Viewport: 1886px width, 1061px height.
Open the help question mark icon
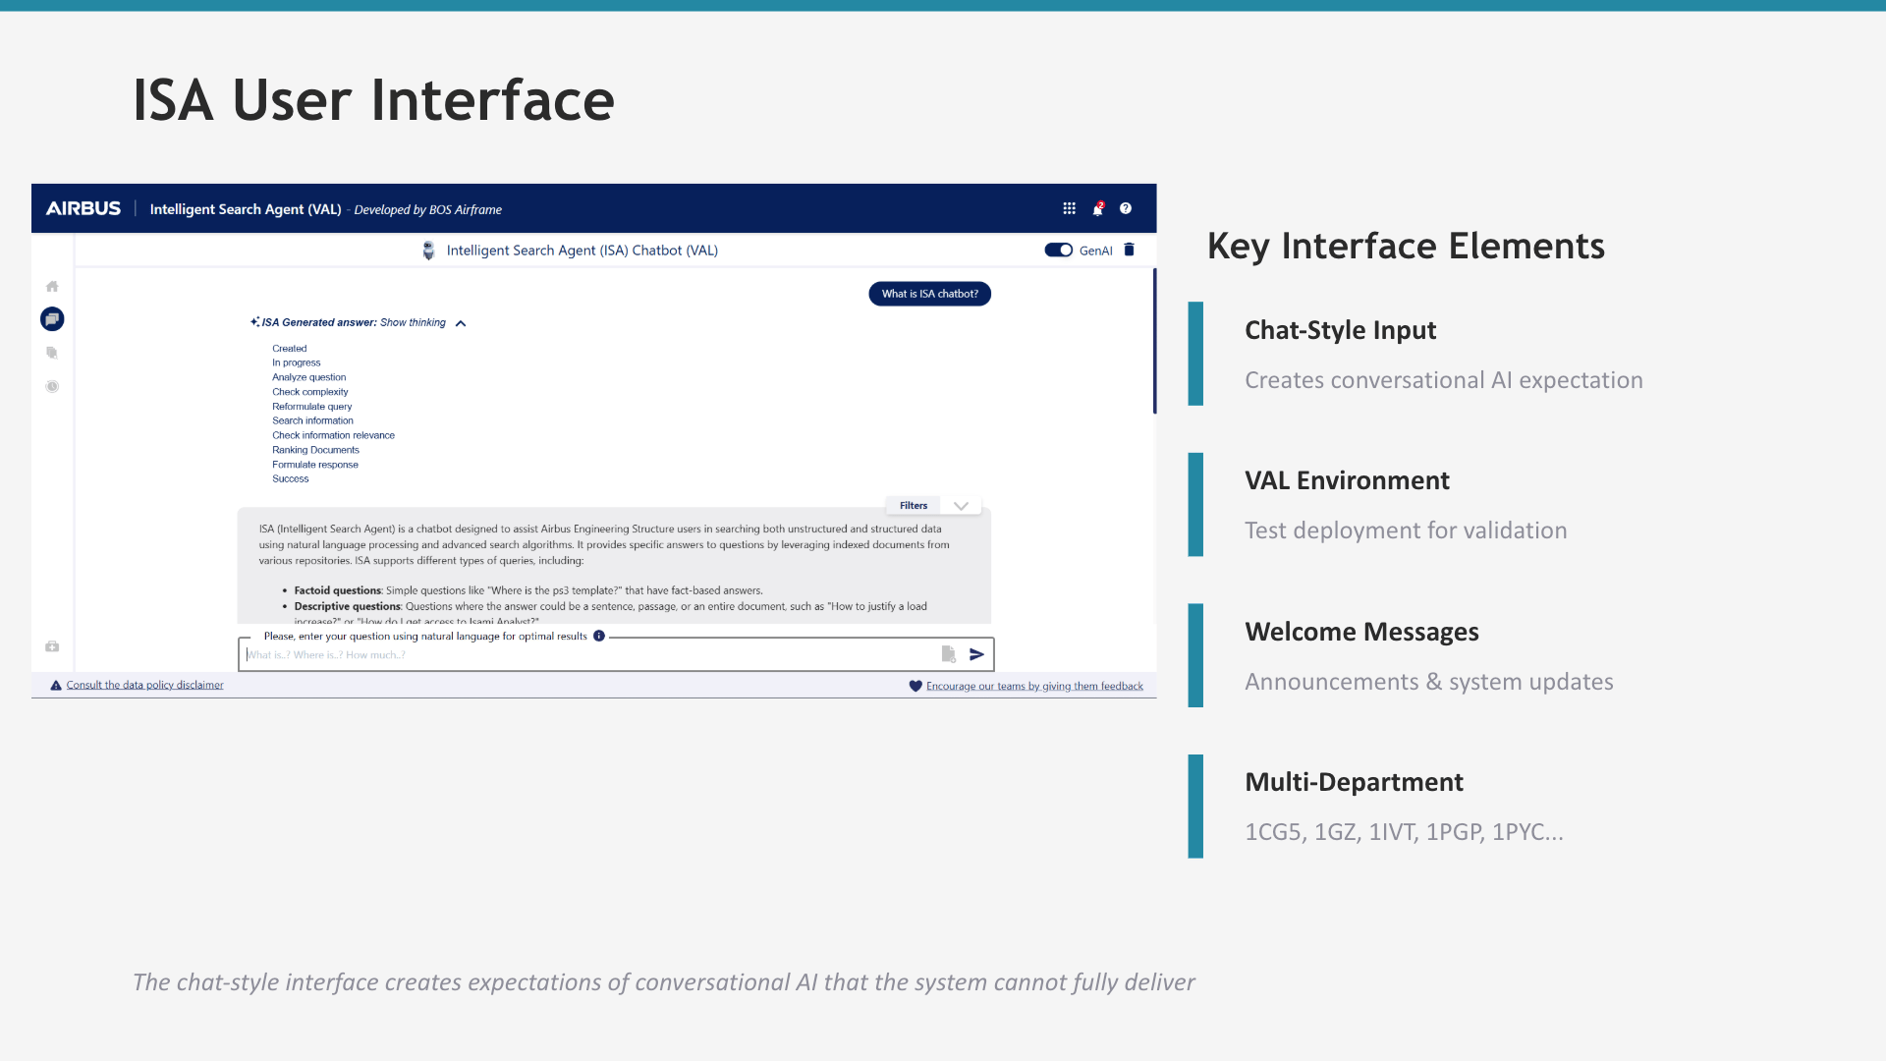pyautogui.click(x=1126, y=208)
